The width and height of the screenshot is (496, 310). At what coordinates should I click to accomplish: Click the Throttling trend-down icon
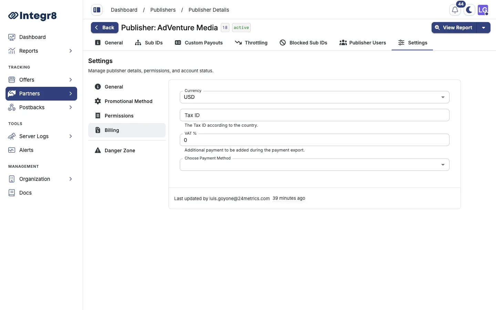(238, 43)
